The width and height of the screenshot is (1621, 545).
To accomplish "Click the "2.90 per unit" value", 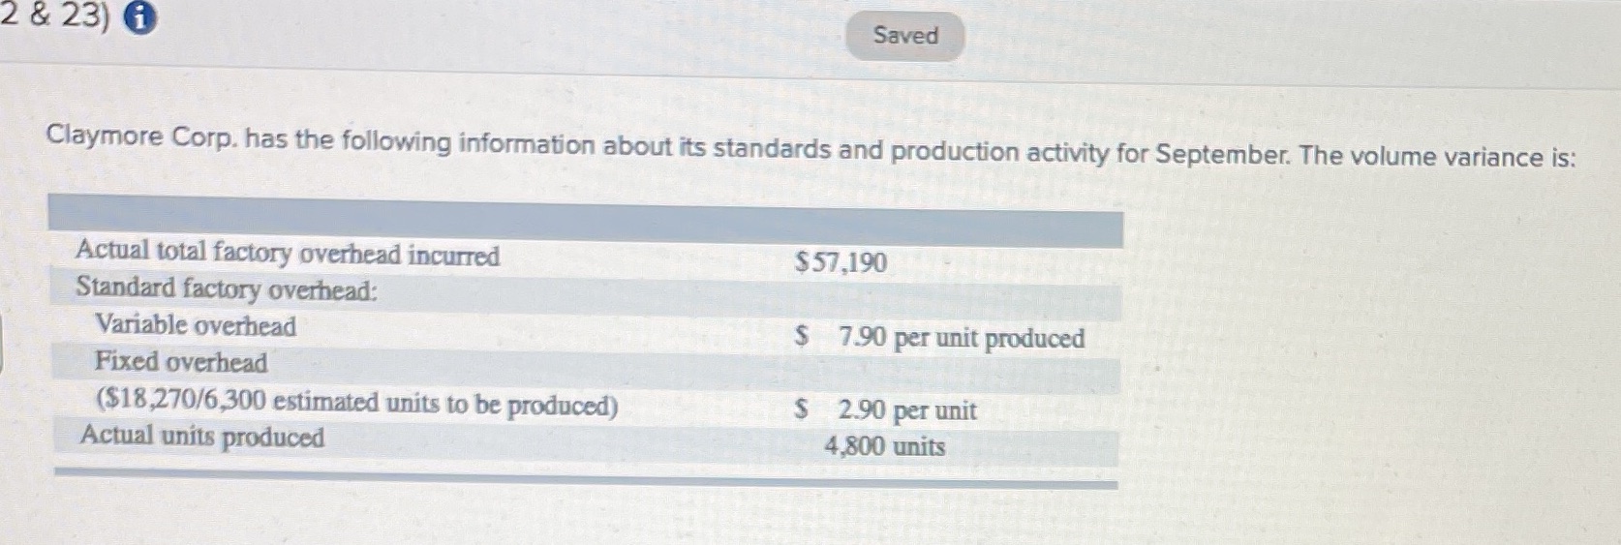I will [907, 410].
